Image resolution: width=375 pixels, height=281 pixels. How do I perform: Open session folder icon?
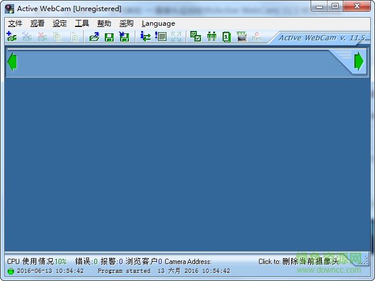click(x=94, y=37)
